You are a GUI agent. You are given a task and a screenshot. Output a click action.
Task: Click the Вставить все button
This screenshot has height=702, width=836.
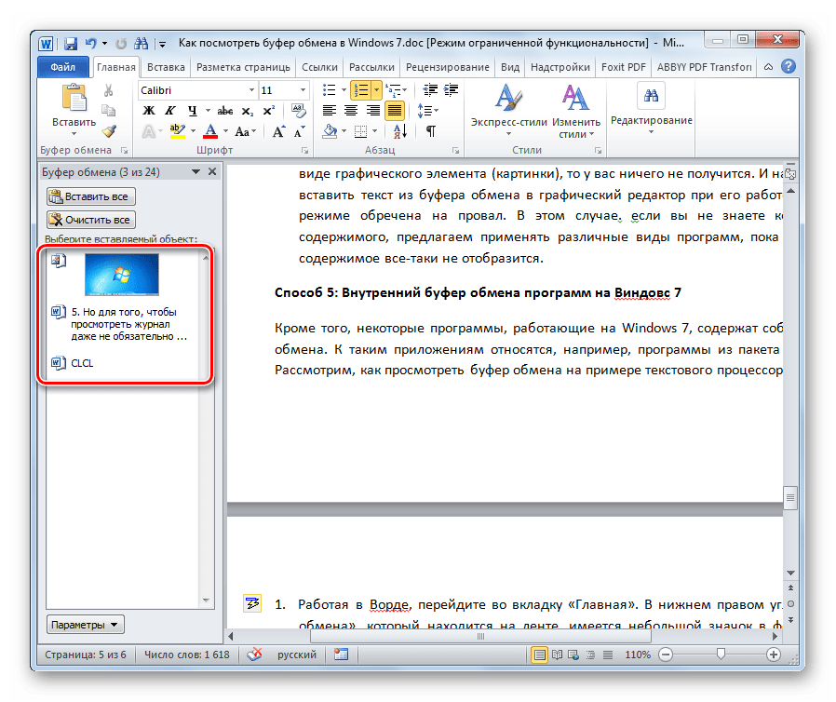click(x=90, y=196)
